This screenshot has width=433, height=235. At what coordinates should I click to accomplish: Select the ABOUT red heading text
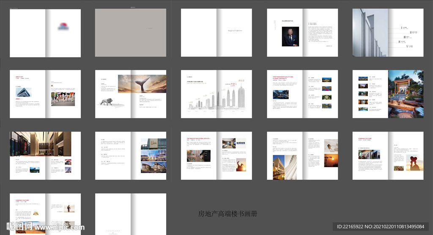[19, 77]
